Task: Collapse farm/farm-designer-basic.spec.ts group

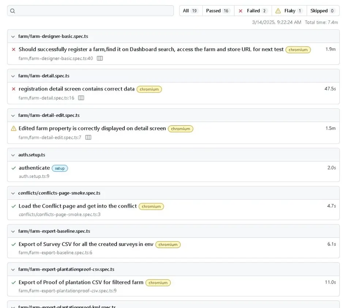Action: (x=13, y=37)
